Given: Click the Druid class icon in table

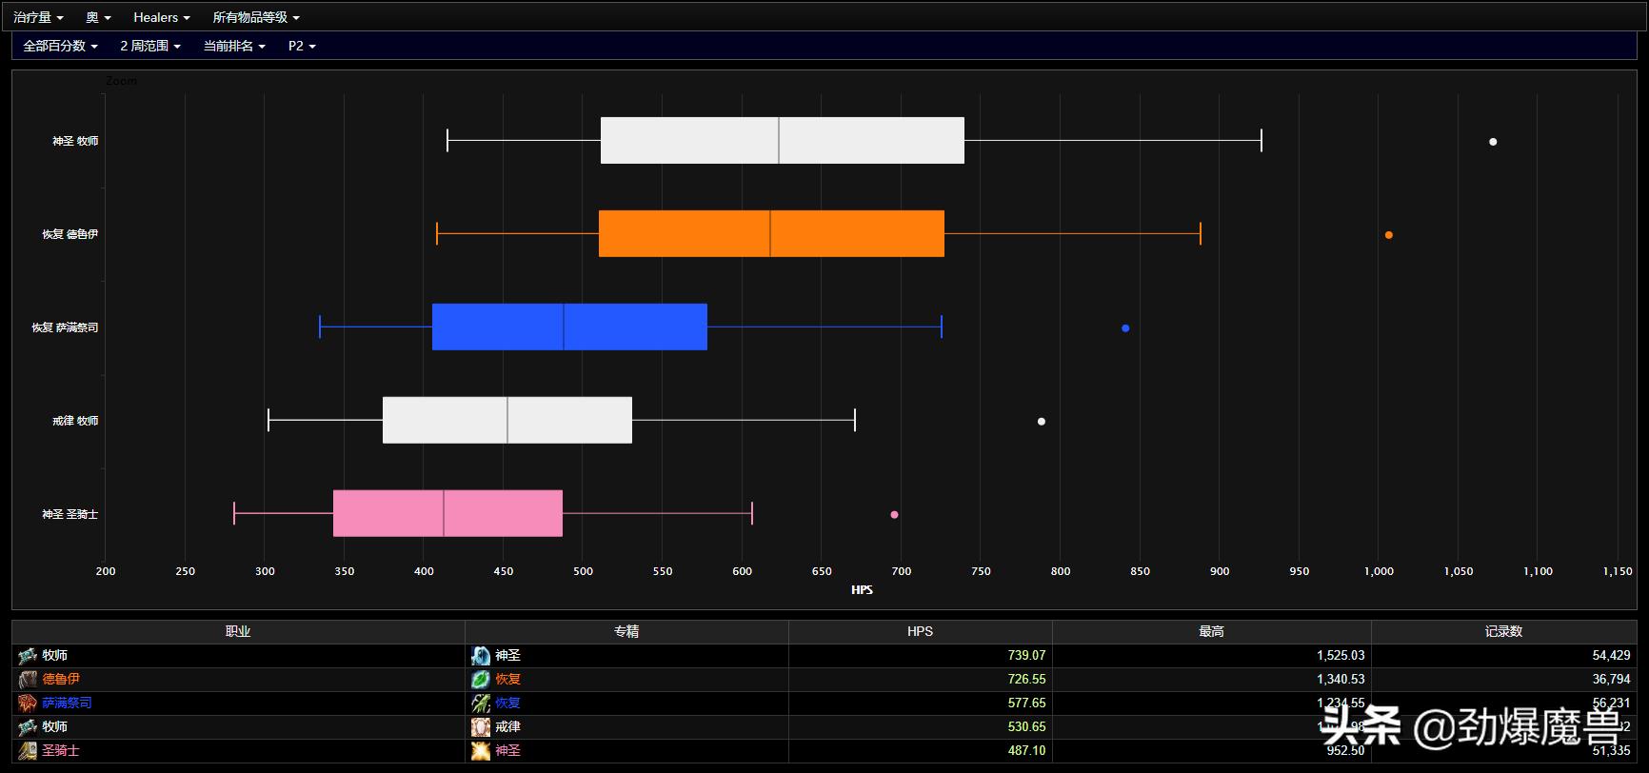Looking at the screenshot, I should click(28, 680).
